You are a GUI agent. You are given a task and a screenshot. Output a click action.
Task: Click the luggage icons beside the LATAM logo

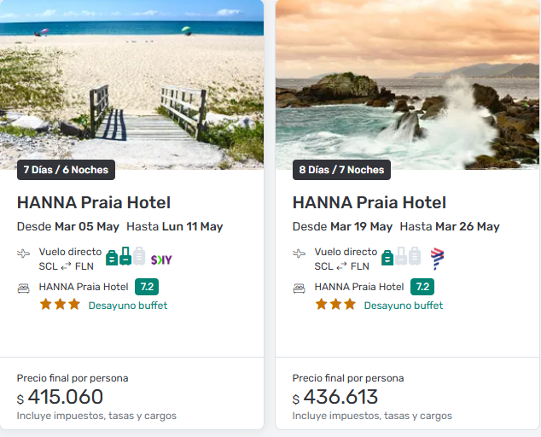click(x=401, y=256)
